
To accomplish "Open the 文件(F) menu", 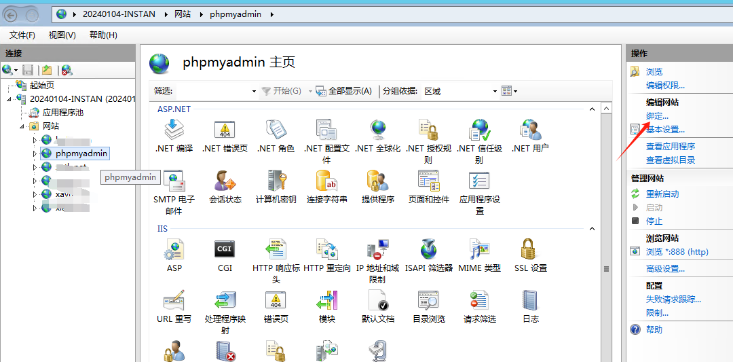I will coord(22,35).
